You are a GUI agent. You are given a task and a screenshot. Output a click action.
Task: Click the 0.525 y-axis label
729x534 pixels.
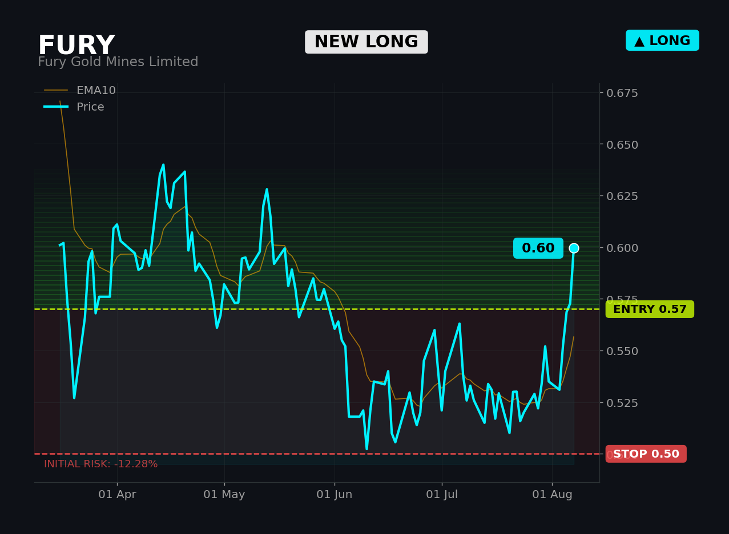(x=622, y=403)
